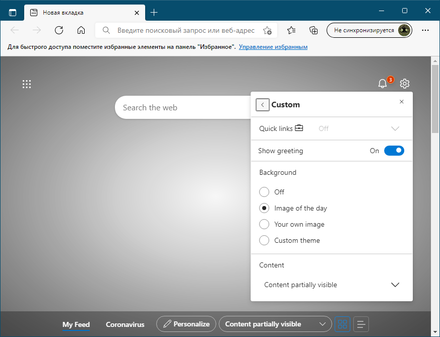Select the Off background option
The image size is (440, 337).
pyautogui.click(x=264, y=192)
